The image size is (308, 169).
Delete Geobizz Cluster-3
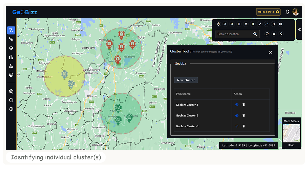pos(244,126)
